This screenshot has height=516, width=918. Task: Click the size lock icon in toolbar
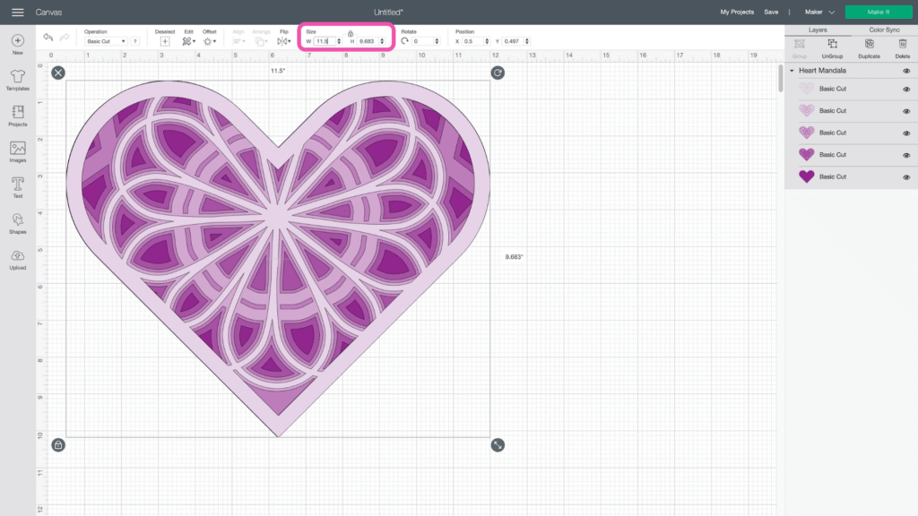pyautogui.click(x=351, y=33)
